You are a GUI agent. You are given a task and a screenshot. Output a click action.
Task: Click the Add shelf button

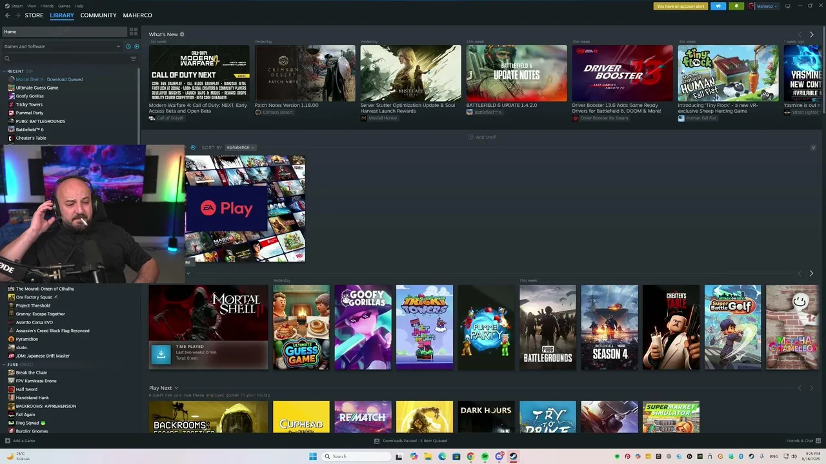[x=482, y=137]
